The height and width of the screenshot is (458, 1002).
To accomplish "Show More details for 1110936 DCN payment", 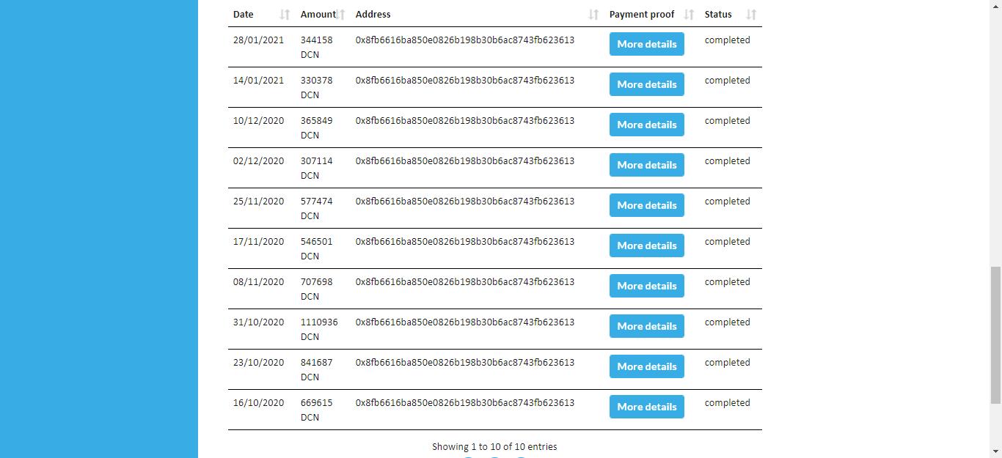I will click(x=647, y=326).
